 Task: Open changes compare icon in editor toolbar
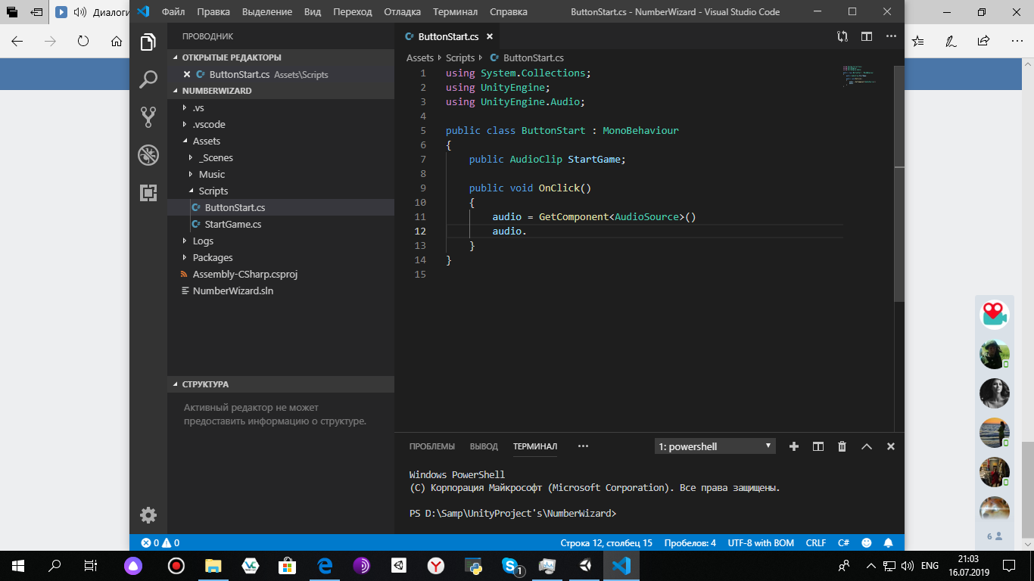pos(842,36)
